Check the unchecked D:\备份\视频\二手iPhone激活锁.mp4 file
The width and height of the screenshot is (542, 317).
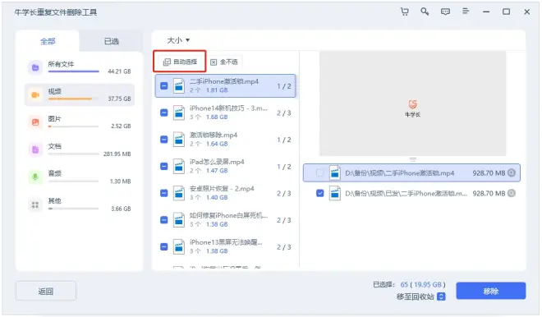point(320,172)
